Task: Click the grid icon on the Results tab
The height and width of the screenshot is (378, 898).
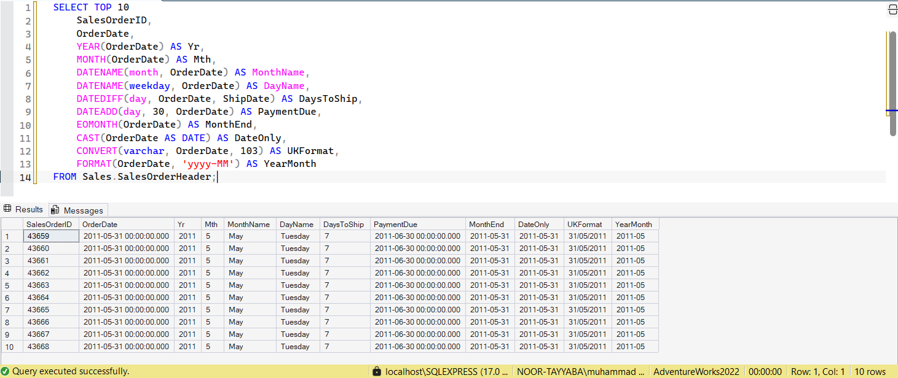Action: (7, 209)
